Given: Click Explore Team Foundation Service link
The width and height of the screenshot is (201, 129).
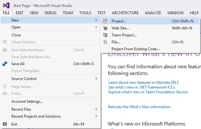Looking at the screenshot, I should tap(148, 92).
